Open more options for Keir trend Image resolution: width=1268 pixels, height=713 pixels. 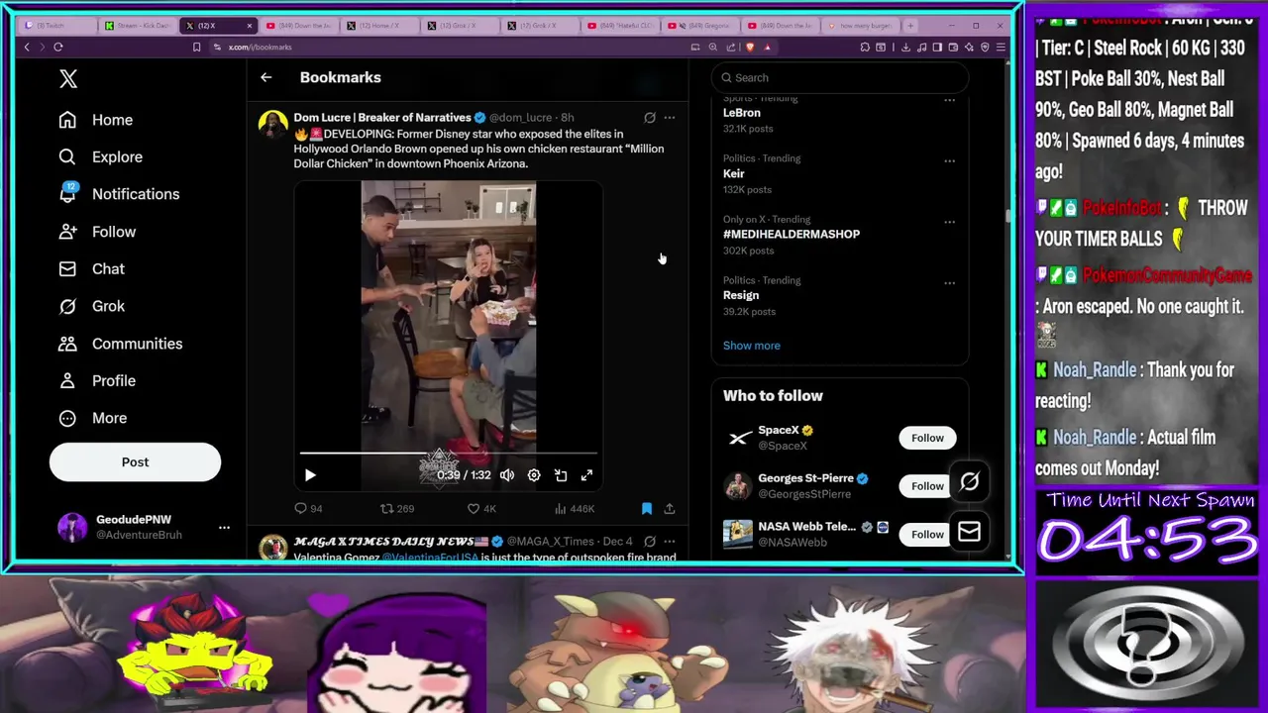[x=949, y=160]
